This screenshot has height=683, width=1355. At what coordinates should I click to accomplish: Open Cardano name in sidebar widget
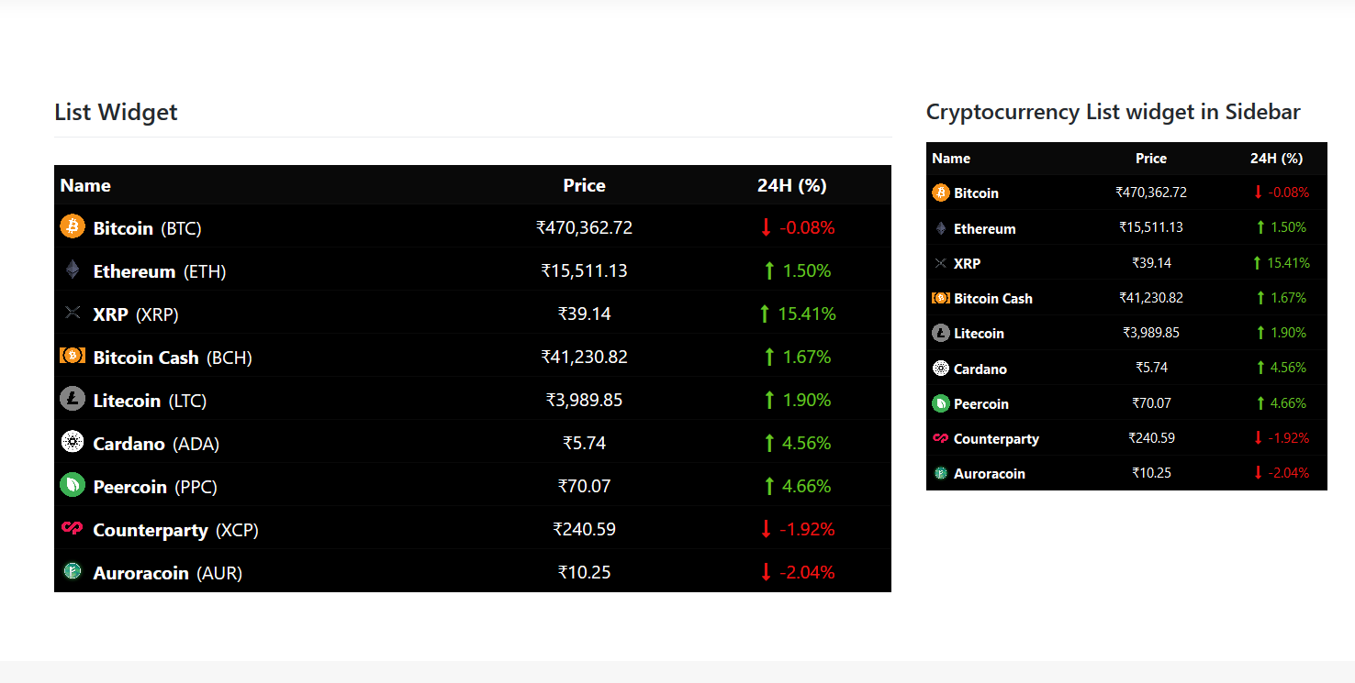980,369
